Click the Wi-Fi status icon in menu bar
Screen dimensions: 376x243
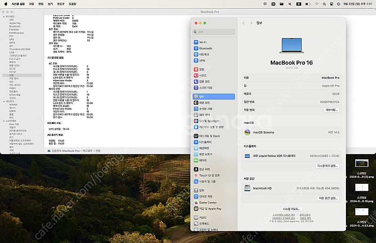316,4
